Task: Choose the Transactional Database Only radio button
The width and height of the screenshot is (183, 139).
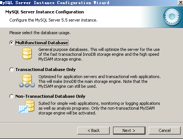Action: click(12, 69)
